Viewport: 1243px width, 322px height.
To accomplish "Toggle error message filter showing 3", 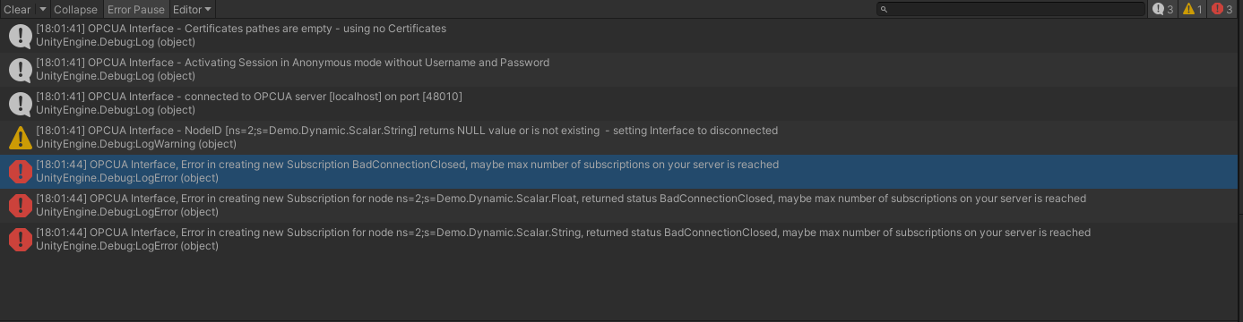I will coord(1221,9).
